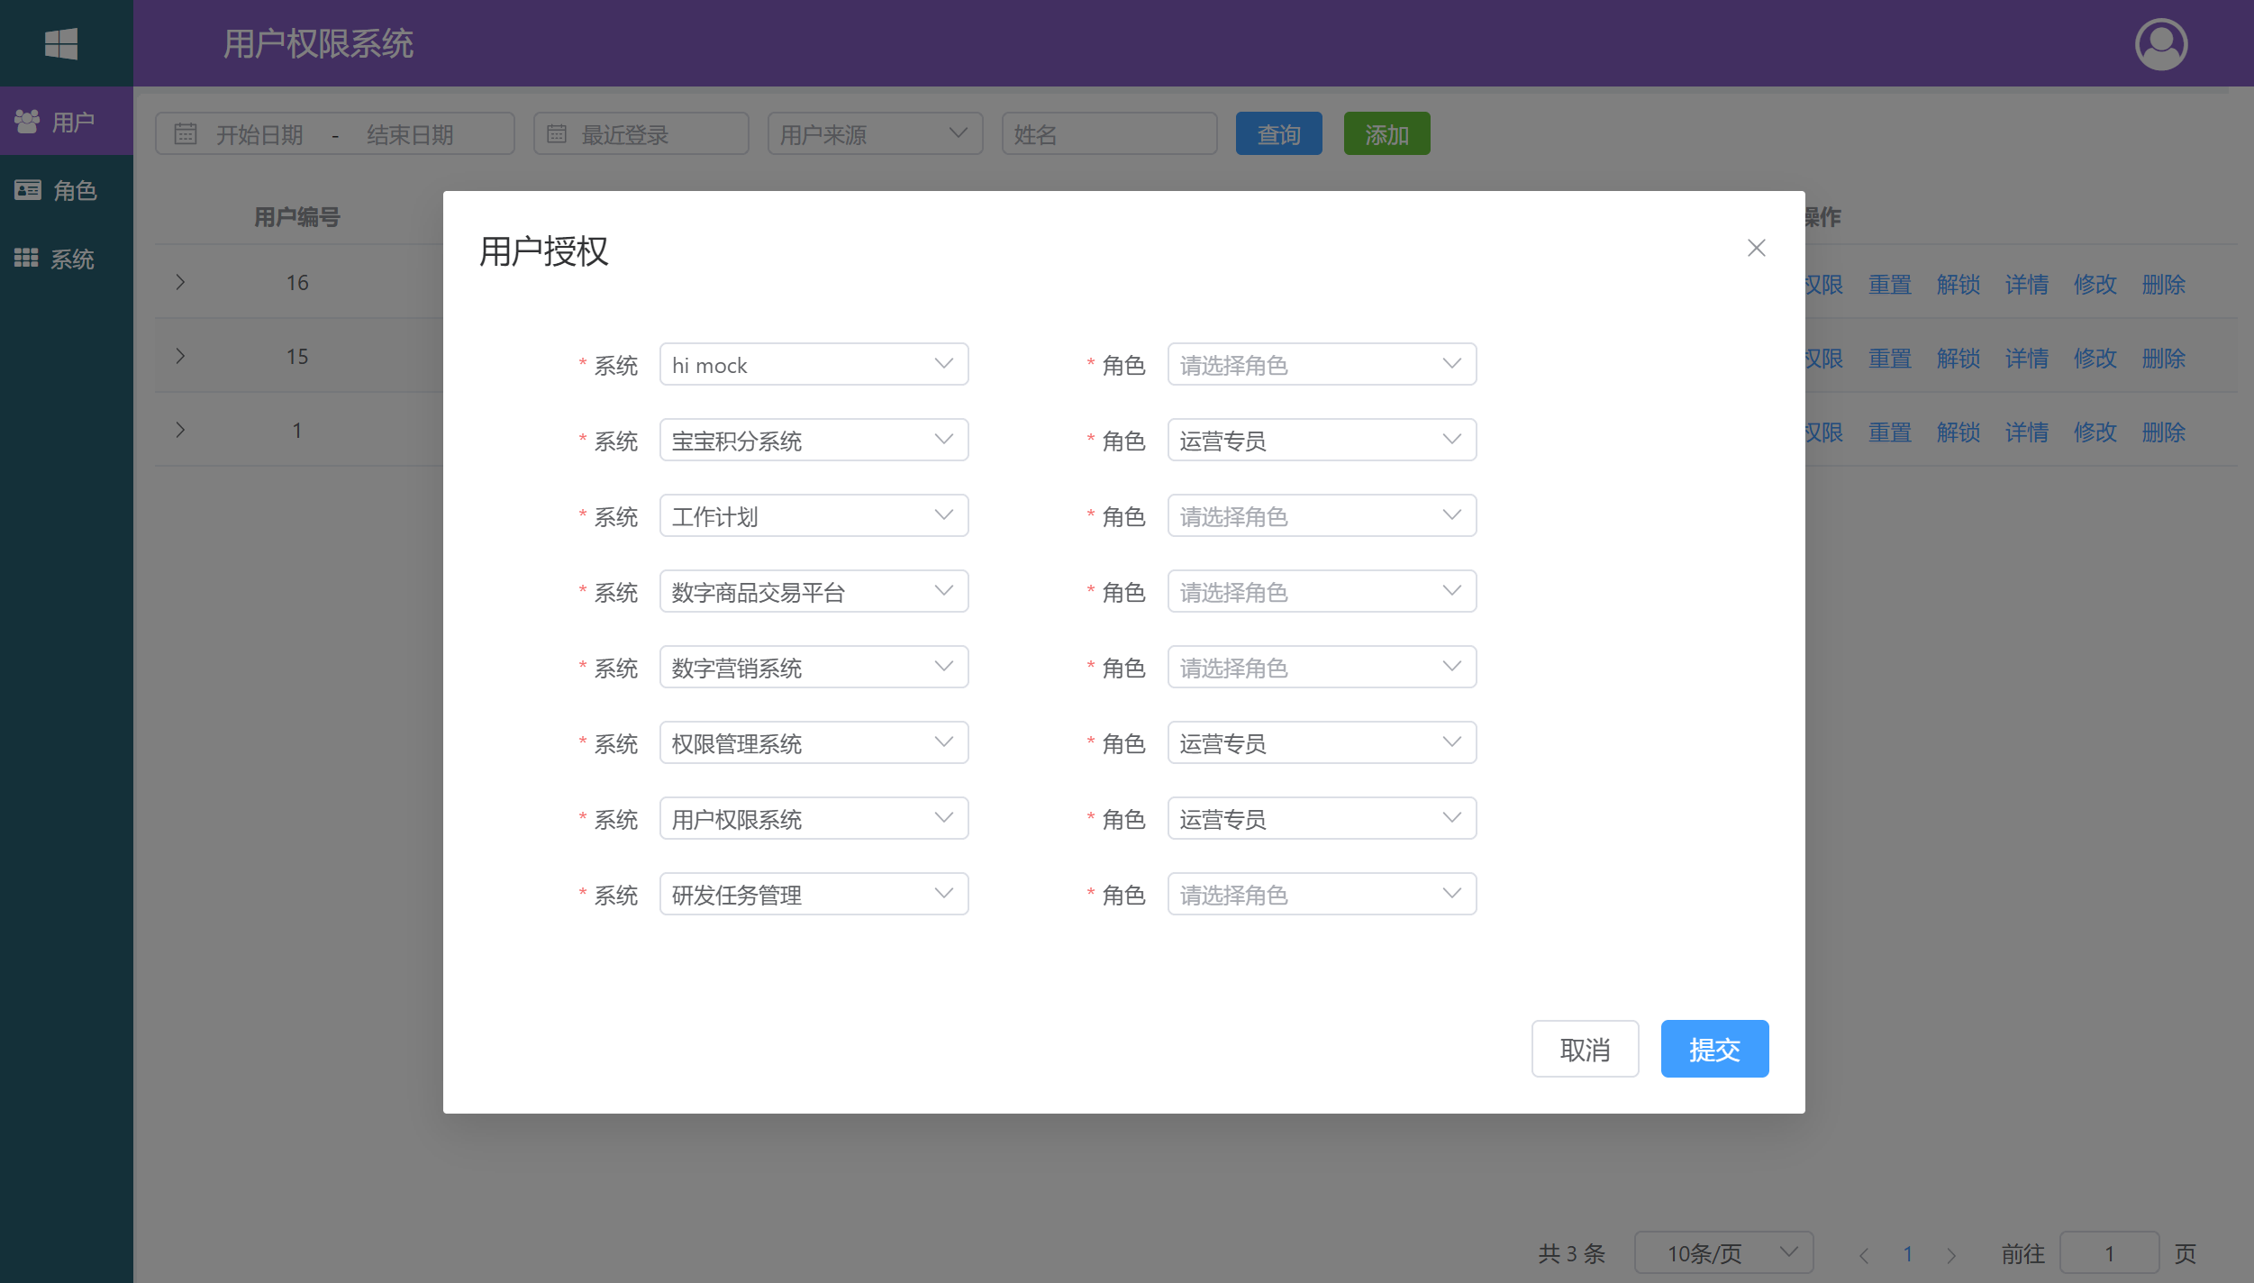Click 解锁 link in user 16 row
The image size is (2254, 1283).
click(x=1958, y=284)
